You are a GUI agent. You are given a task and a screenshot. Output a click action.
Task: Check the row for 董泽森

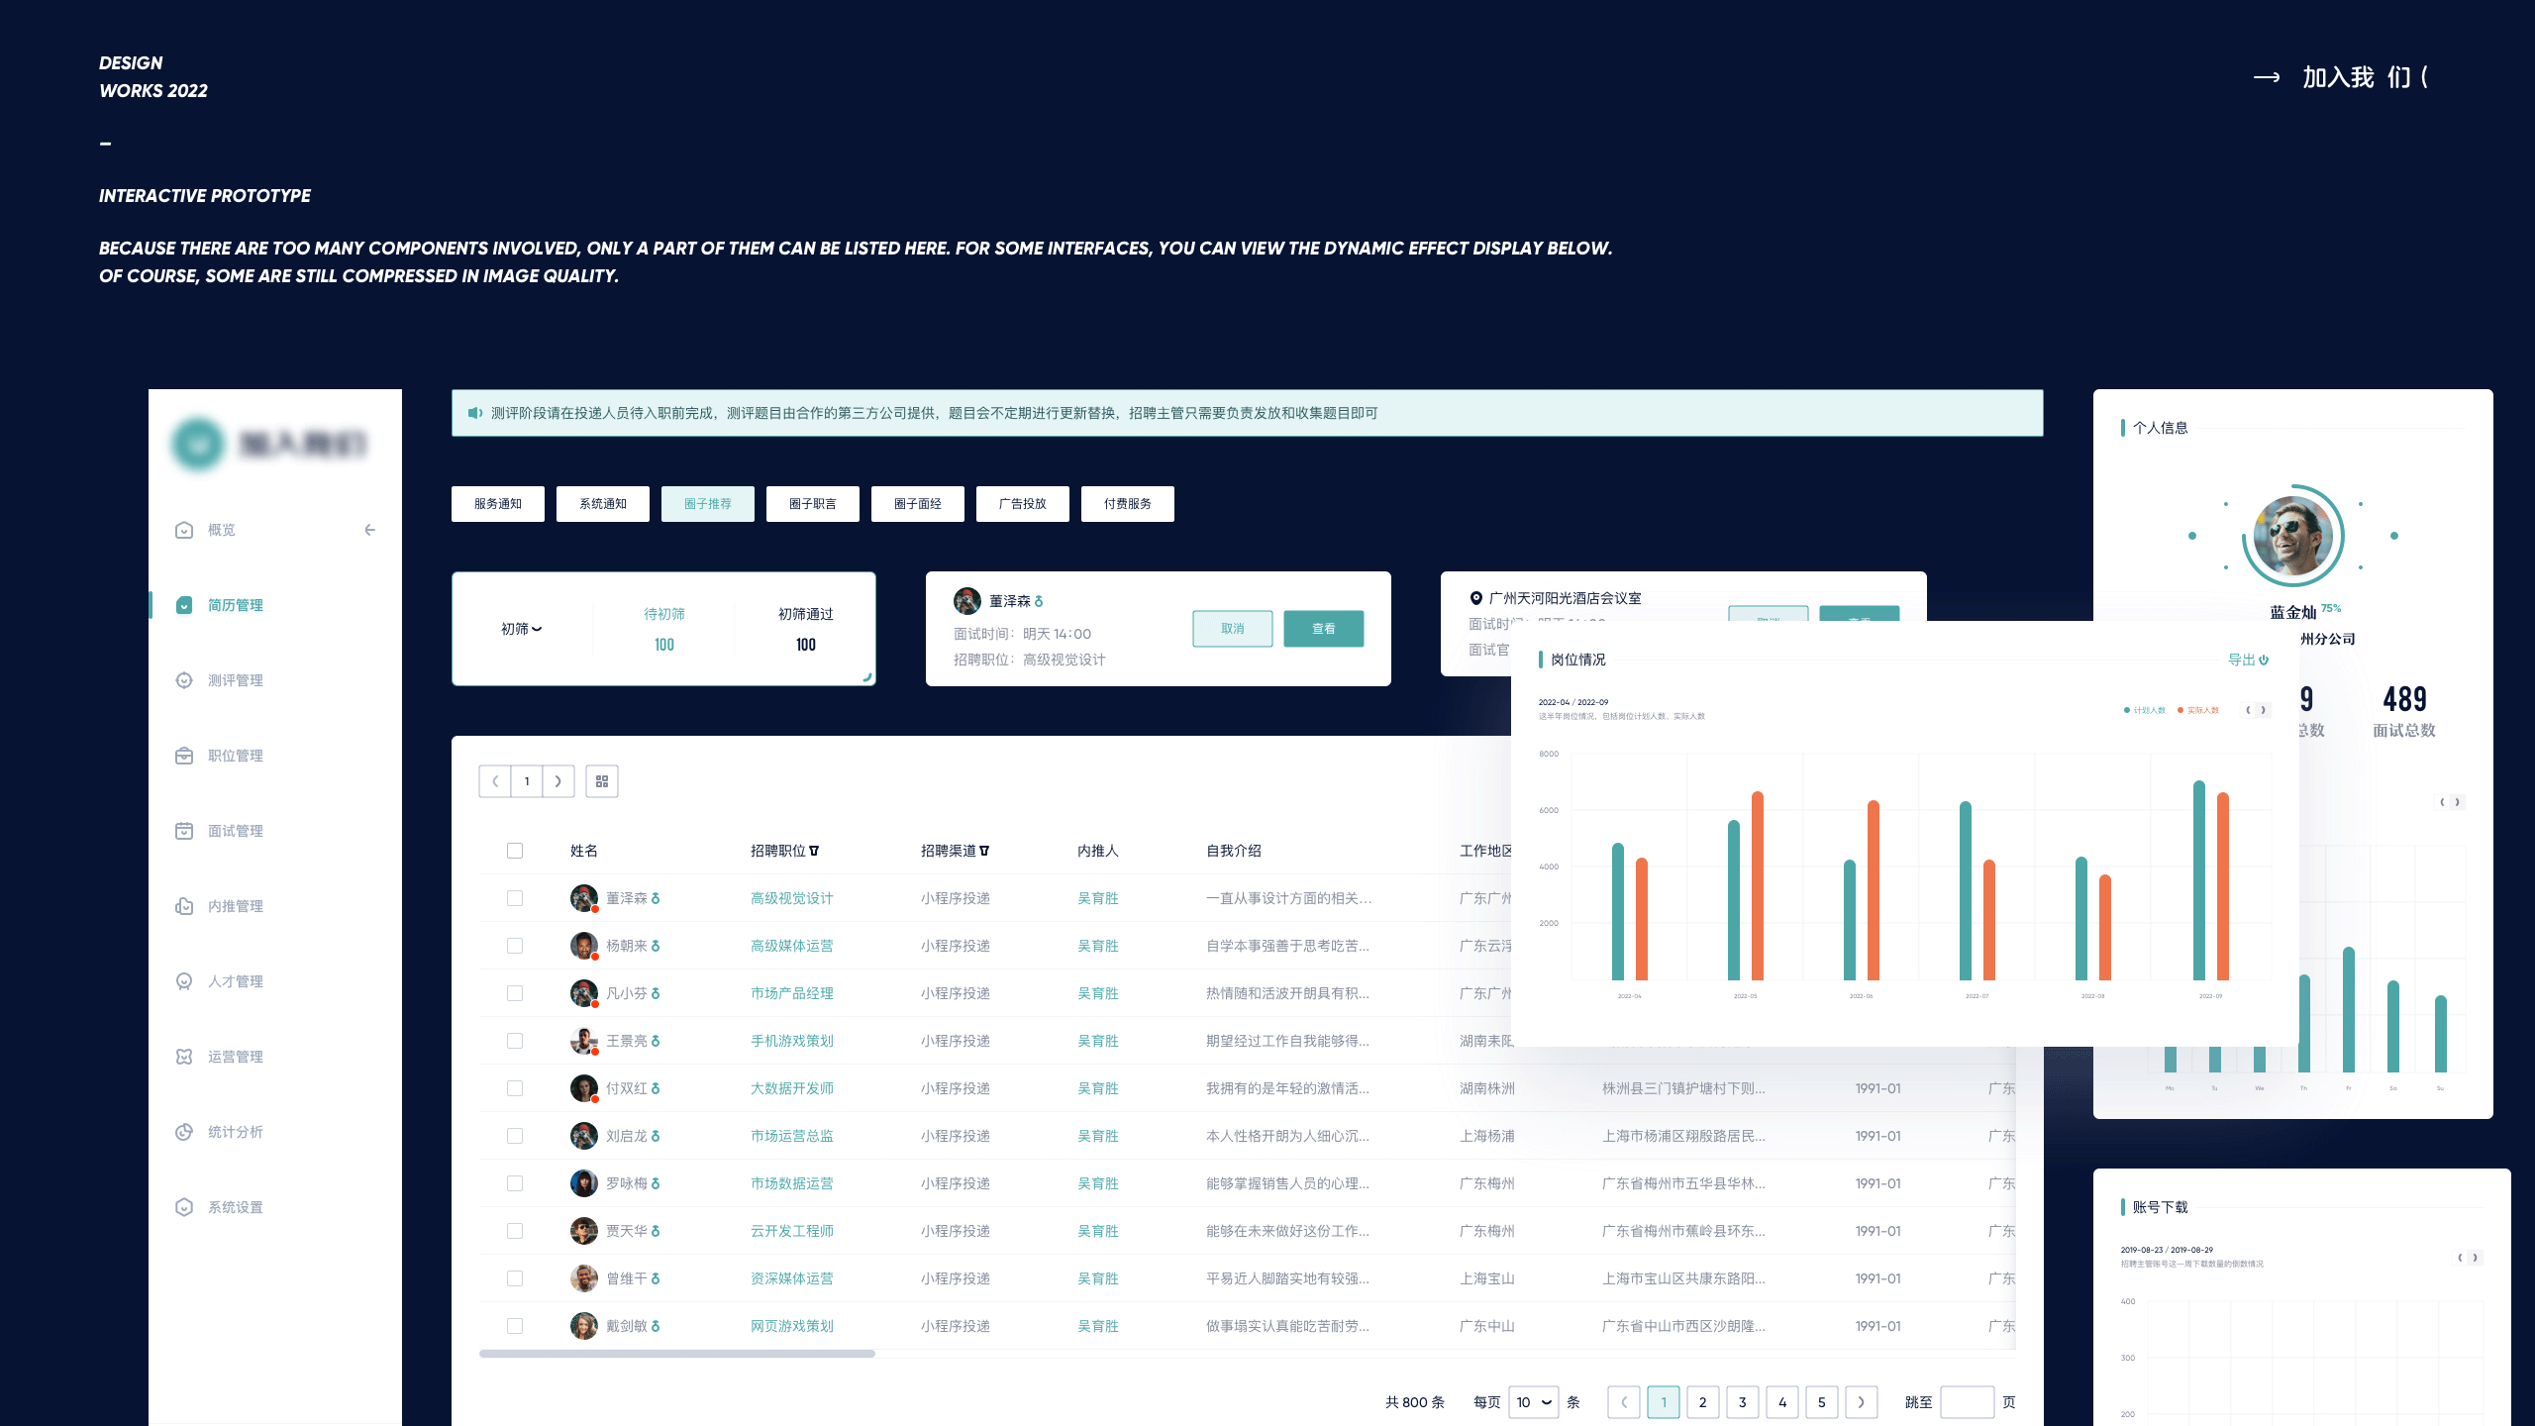click(515, 898)
